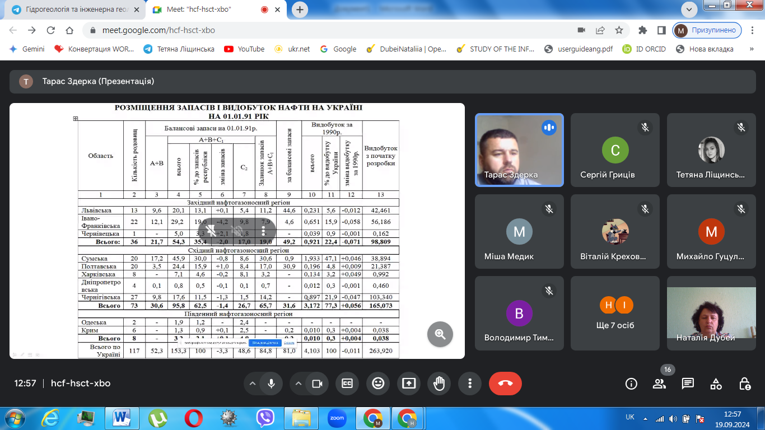
Task: Click the Present now screen share icon
Action: tap(409, 384)
